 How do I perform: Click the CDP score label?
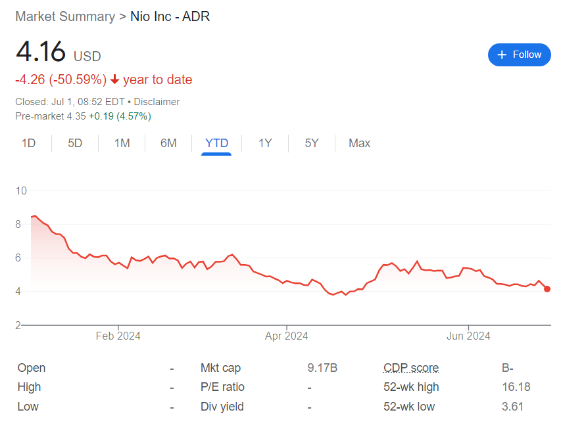(411, 368)
